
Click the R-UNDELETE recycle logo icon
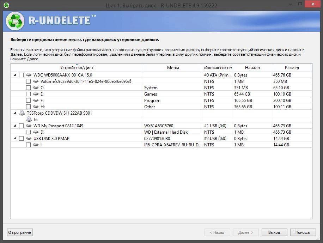(15, 21)
